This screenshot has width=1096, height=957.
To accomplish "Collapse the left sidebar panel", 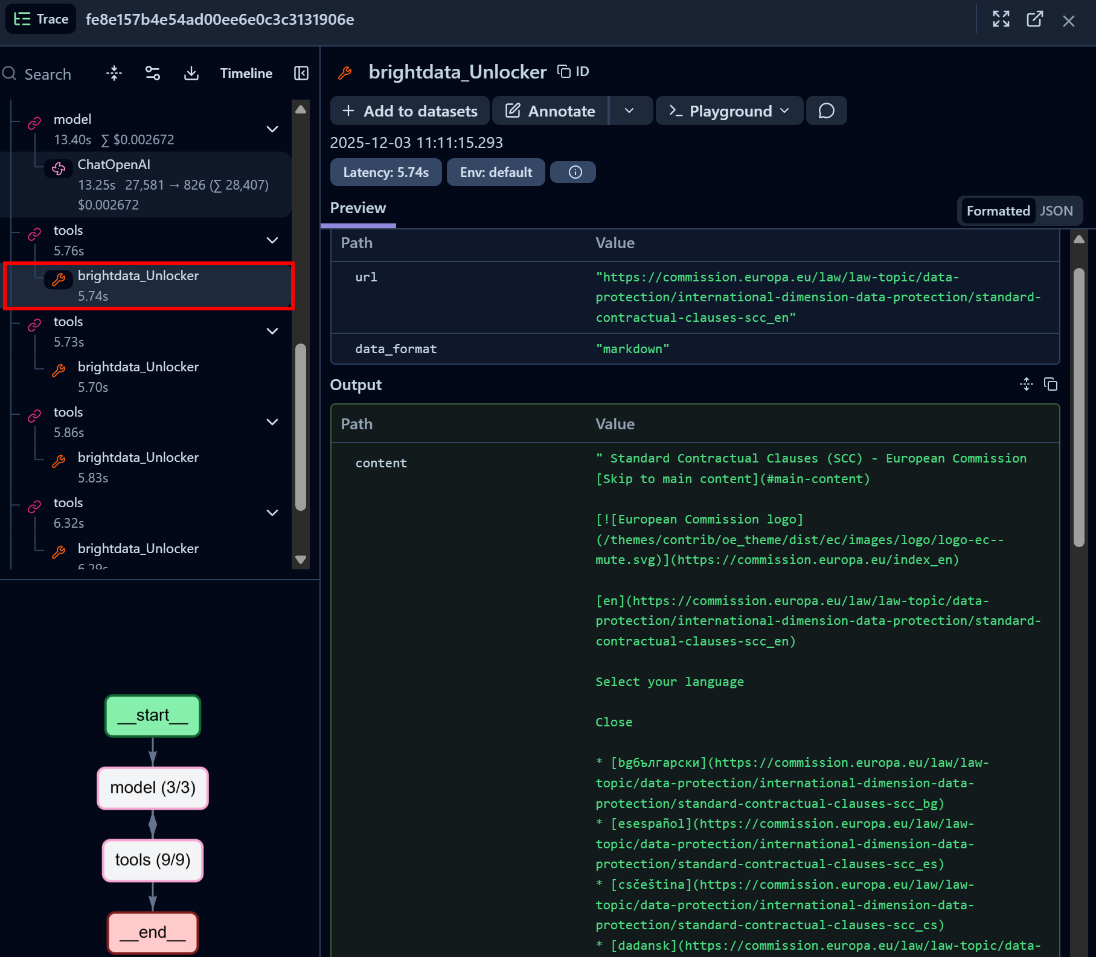I will [301, 73].
